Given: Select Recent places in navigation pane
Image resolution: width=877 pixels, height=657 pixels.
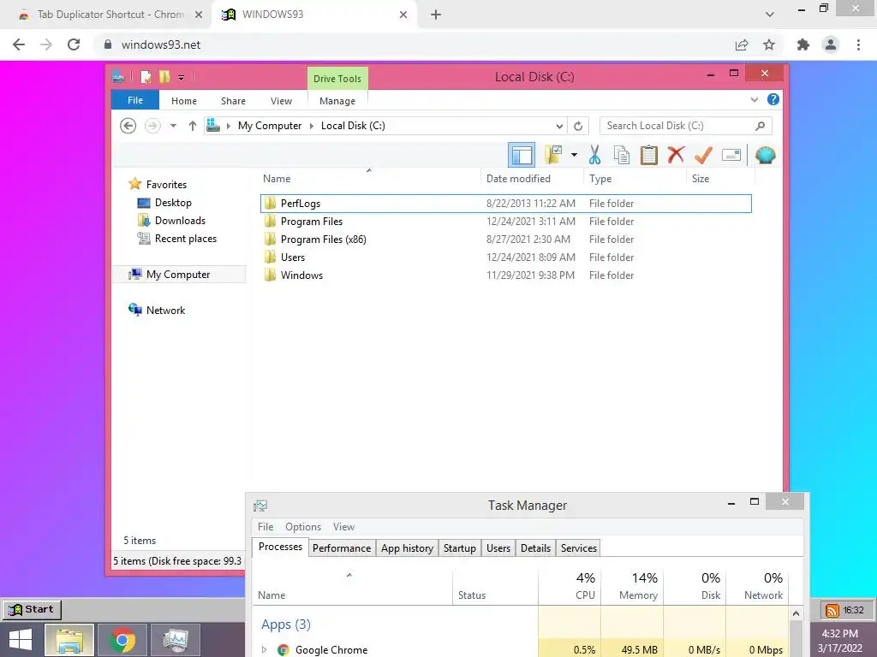Looking at the screenshot, I should click(186, 239).
